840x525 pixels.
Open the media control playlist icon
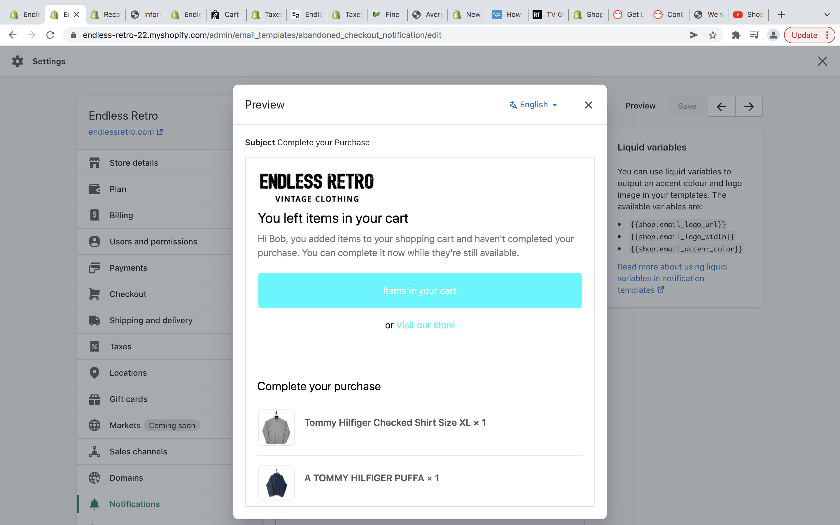tap(754, 35)
